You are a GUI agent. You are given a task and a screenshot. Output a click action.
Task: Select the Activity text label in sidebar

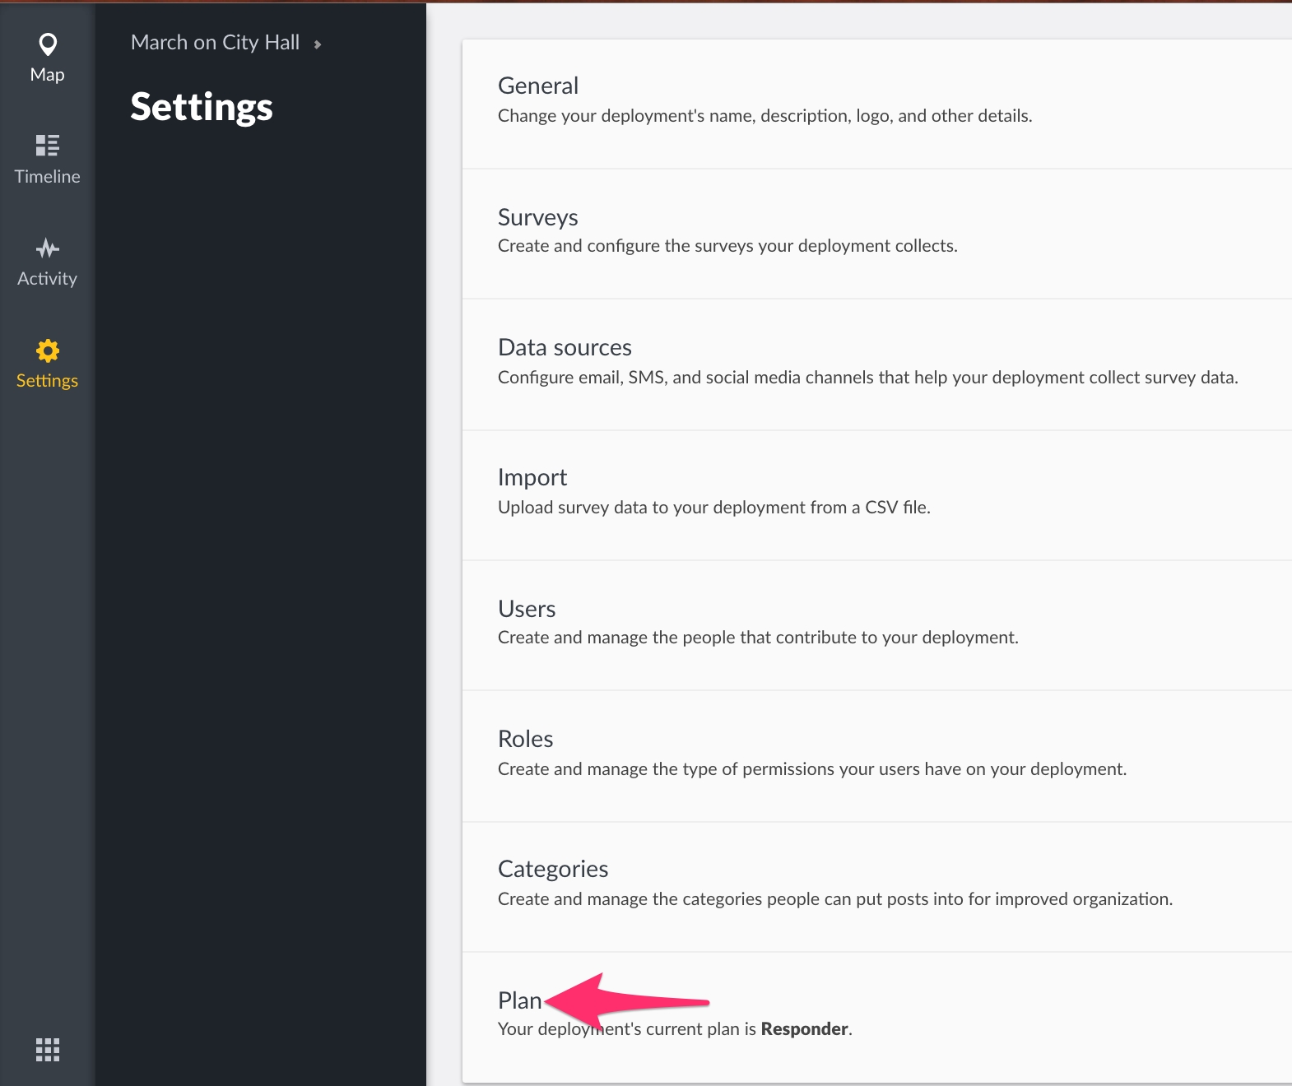[48, 279]
